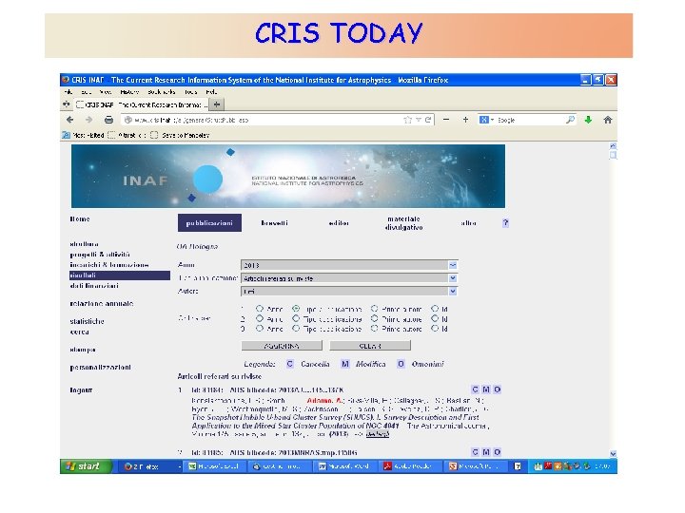685x513 pixels.
Task: Click the O legend icon beside Omonimi
Action: coord(401,364)
